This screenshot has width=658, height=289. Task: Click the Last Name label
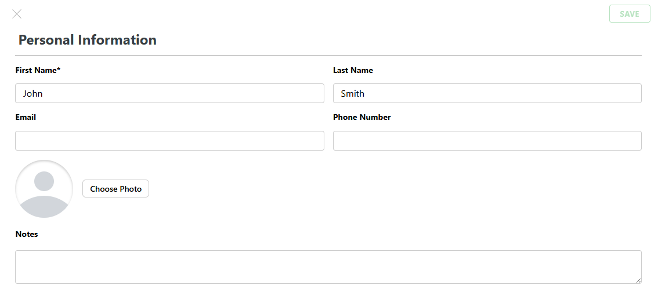pyautogui.click(x=353, y=70)
